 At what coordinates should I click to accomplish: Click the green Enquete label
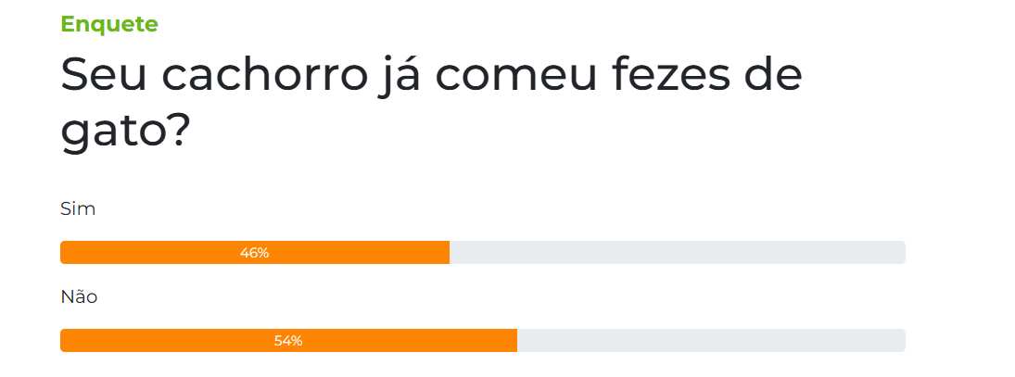[x=108, y=24]
